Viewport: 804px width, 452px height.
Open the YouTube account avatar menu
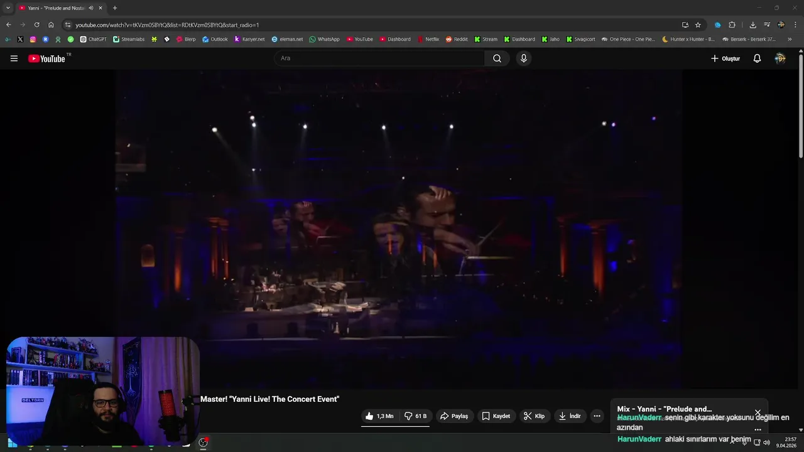pyautogui.click(x=780, y=58)
